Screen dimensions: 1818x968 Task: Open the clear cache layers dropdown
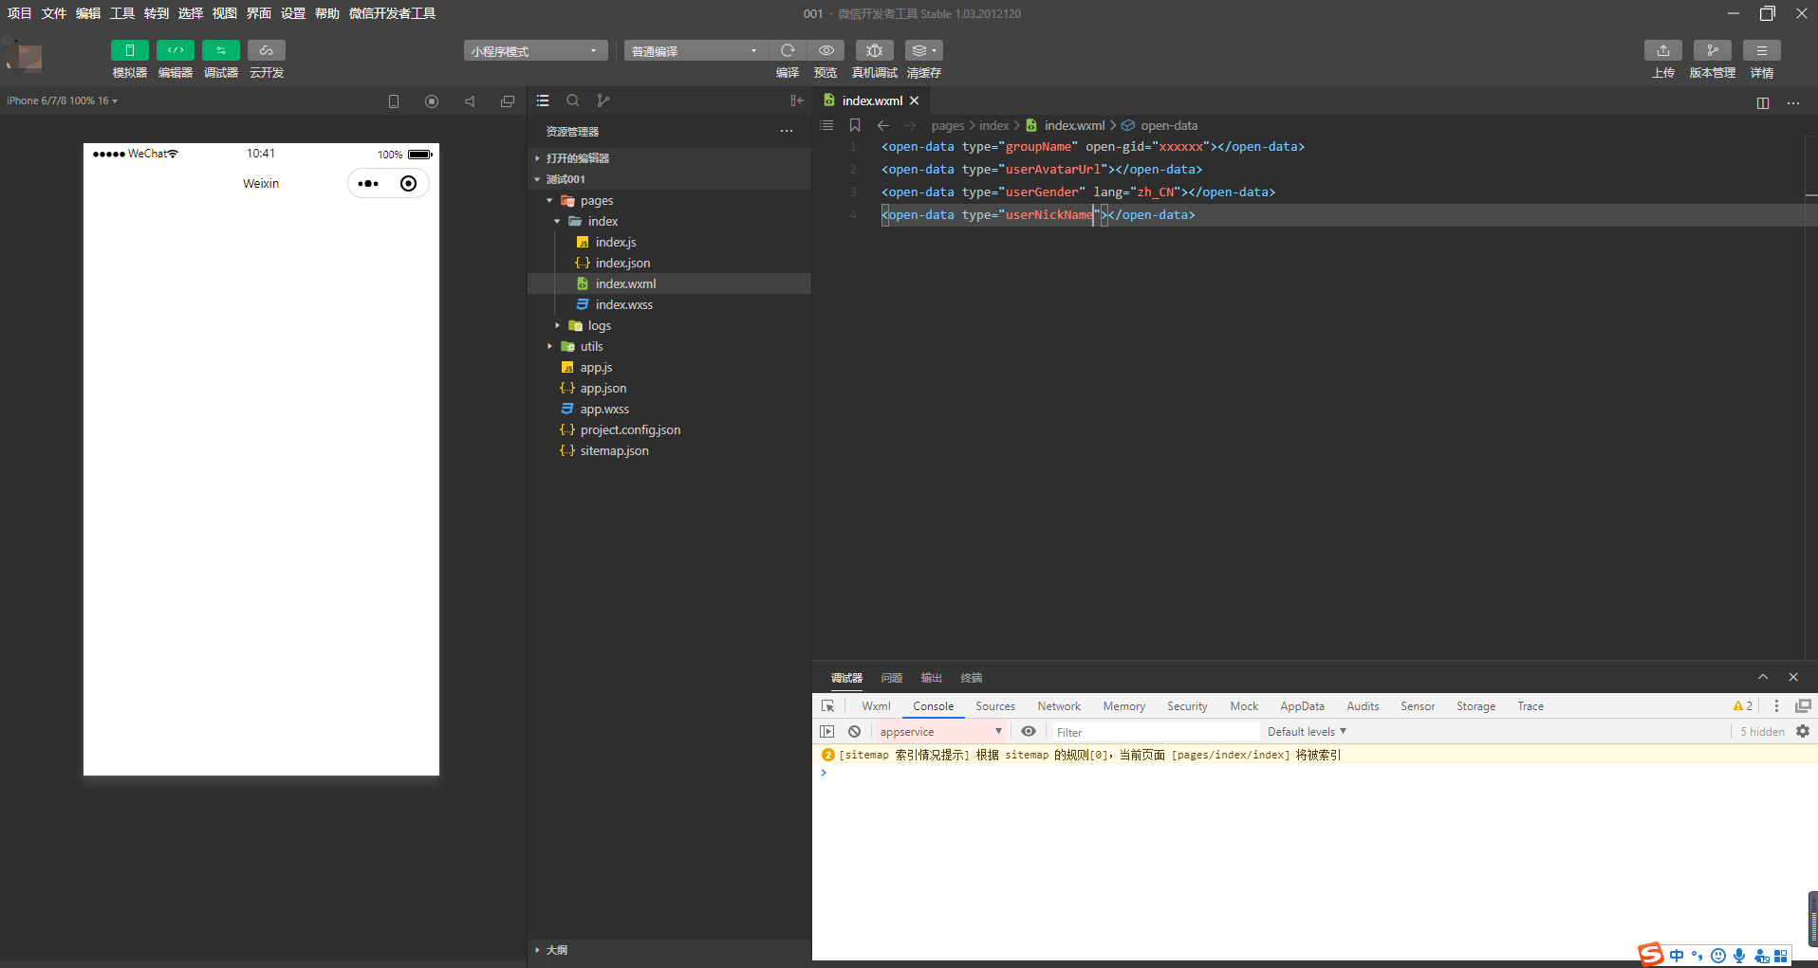click(923, 50)
